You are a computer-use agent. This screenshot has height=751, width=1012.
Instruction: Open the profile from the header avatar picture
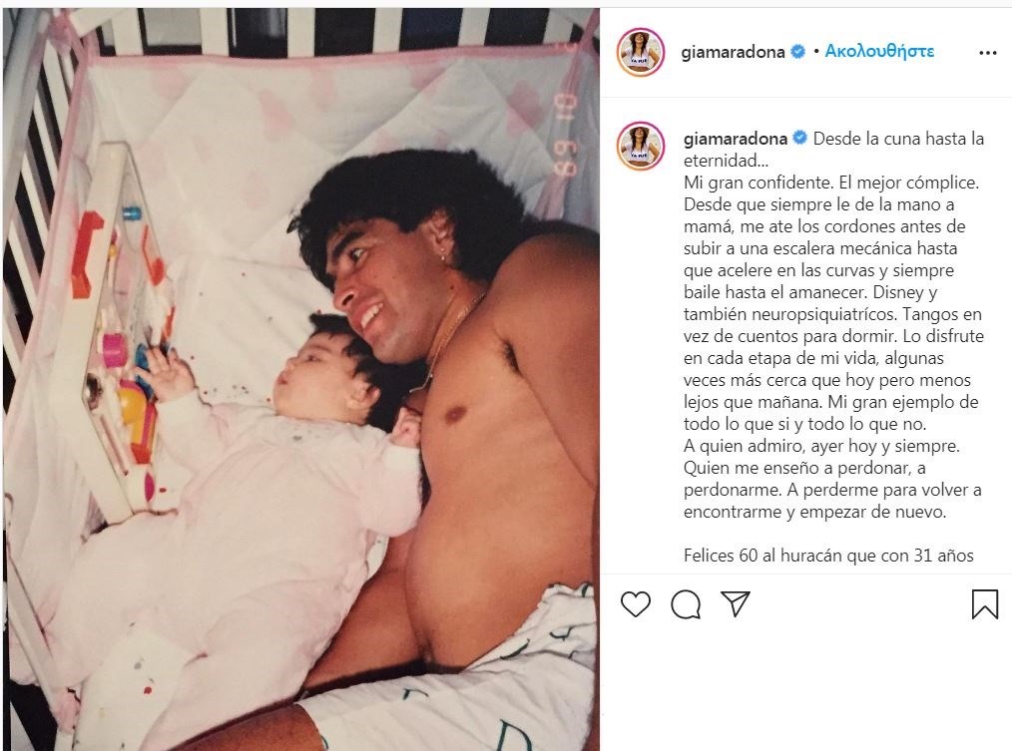tap(641, 52)
